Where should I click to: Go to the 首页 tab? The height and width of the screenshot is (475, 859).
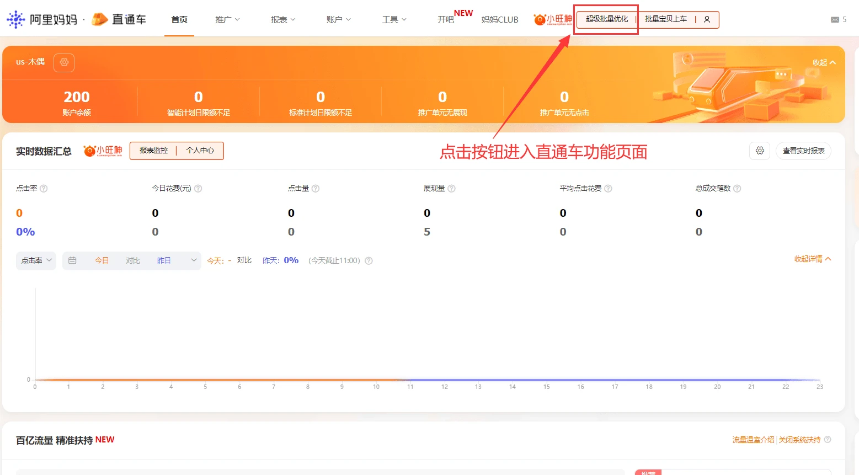[179, 19]
